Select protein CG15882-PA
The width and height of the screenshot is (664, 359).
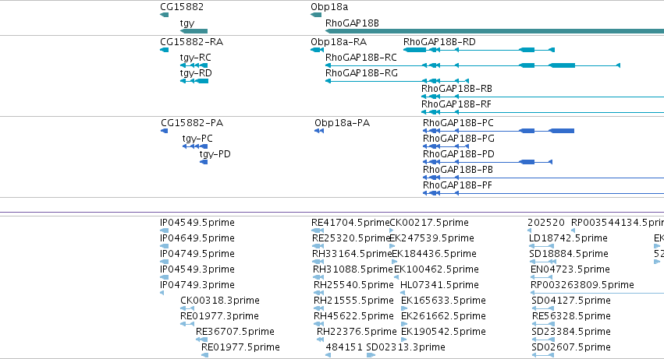(x=192, y=123)
